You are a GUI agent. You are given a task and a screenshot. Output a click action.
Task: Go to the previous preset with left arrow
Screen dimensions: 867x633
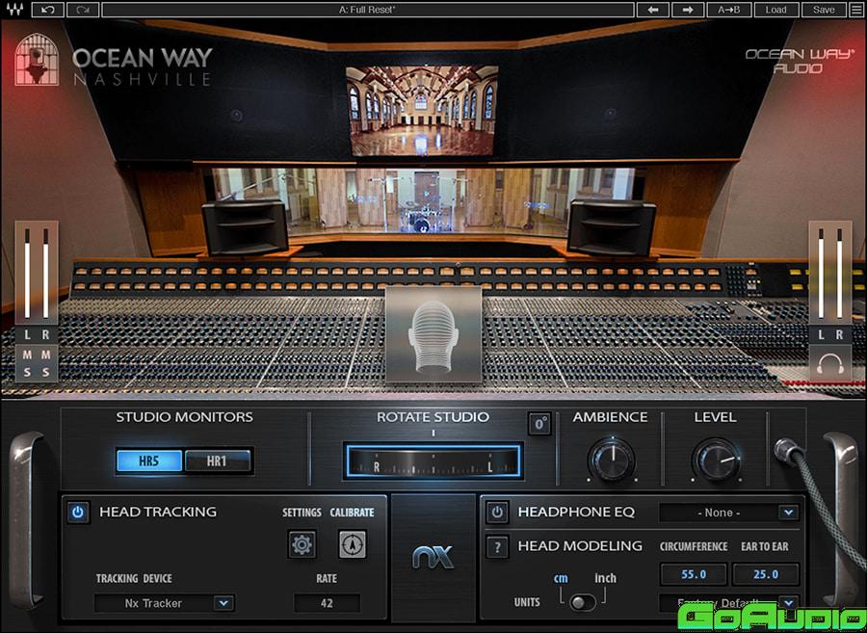(x=653, y=10)
